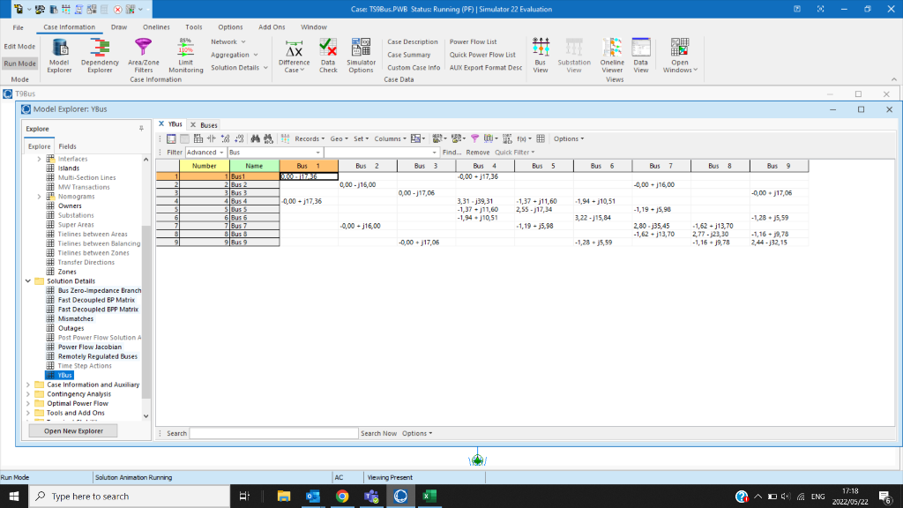The height and width of the screenshot is (508, 903).
Task: Open Simulator Options
Action: [361, 56]
